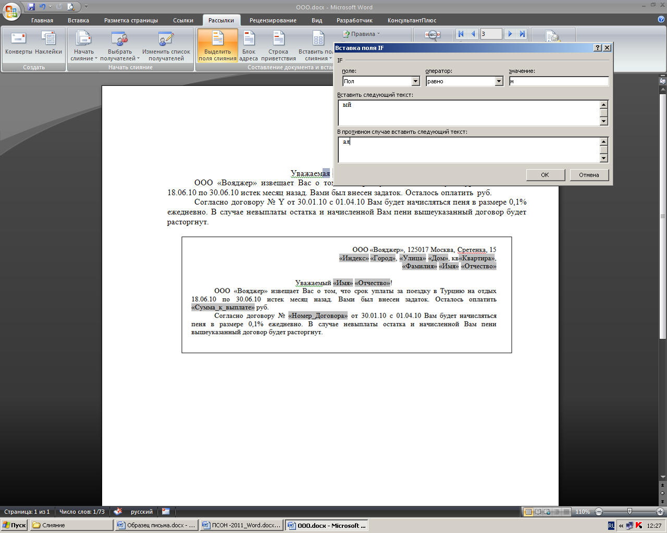This screenshot has height=533, width=667.
Task: Switch to Draft view
Action: pyautogui.click(x=566, y=512)
